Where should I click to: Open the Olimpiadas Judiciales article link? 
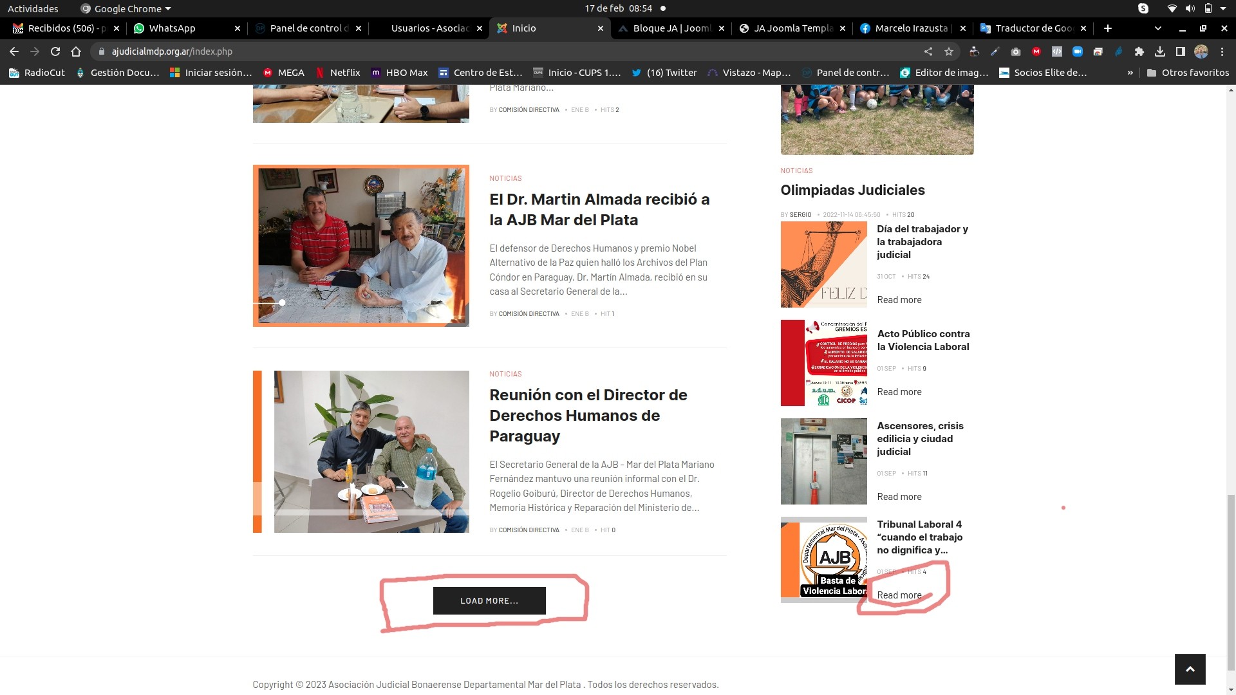(852, 190)
